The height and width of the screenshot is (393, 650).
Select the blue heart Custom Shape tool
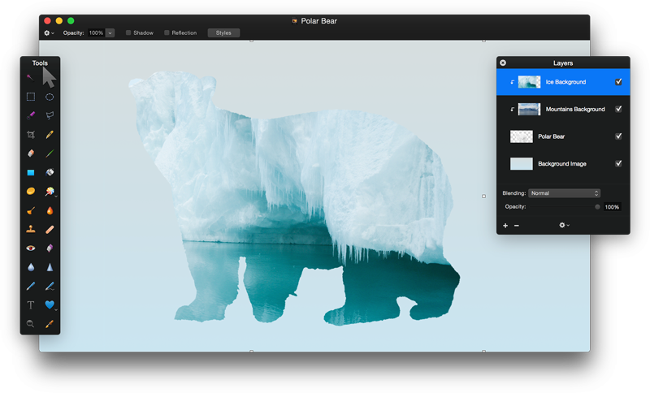(50, 304)
